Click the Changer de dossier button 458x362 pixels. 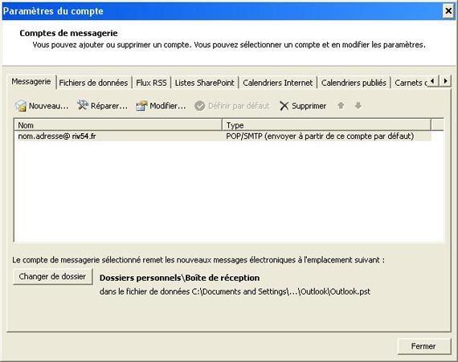(52, 277)
